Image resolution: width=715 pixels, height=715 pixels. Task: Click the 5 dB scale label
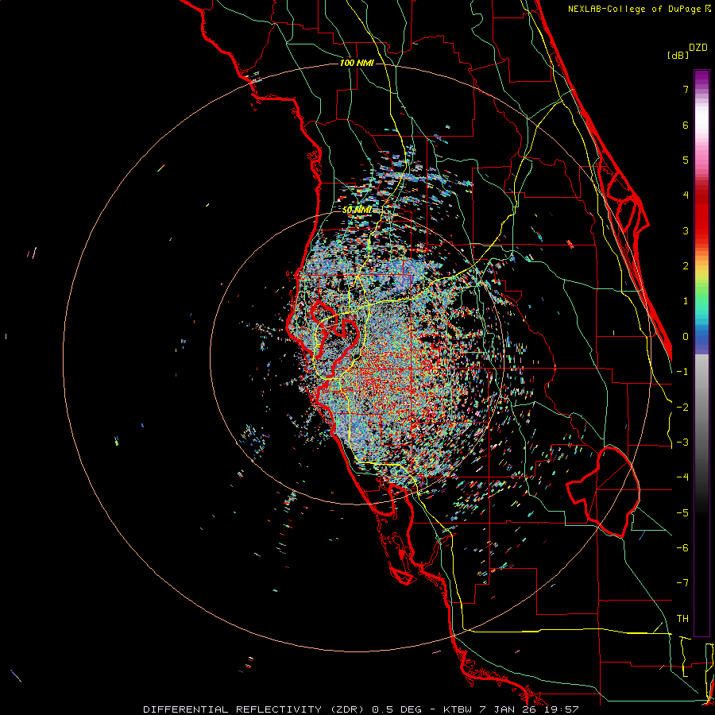tap(686, 160)
